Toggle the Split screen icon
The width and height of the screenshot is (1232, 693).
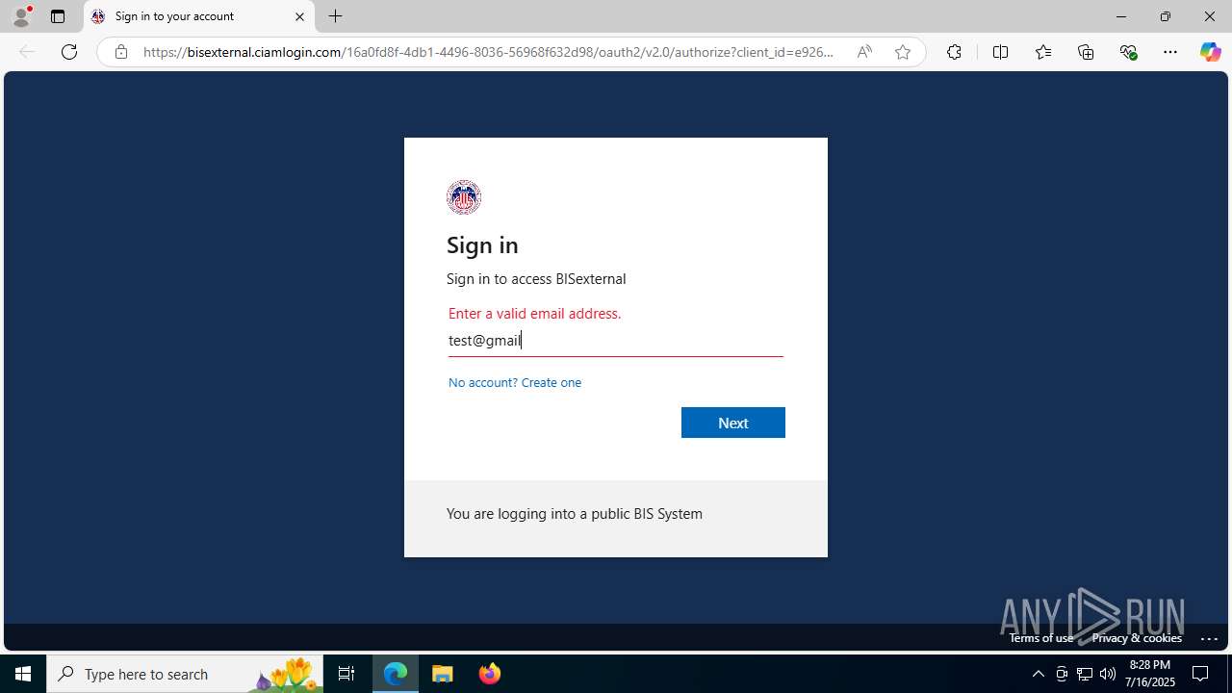(x=1000, y=52)
